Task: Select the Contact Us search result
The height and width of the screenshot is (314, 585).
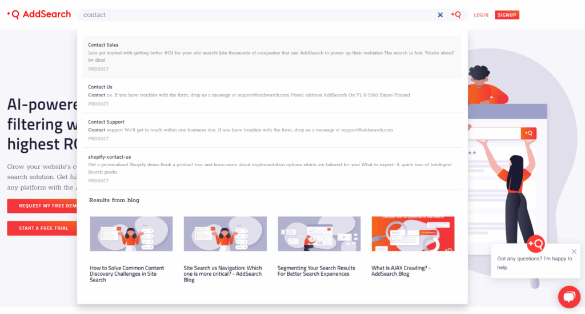Action: [x=100, y=87]
